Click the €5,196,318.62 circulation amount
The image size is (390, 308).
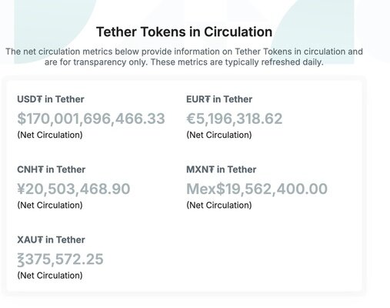pos(235,119)
